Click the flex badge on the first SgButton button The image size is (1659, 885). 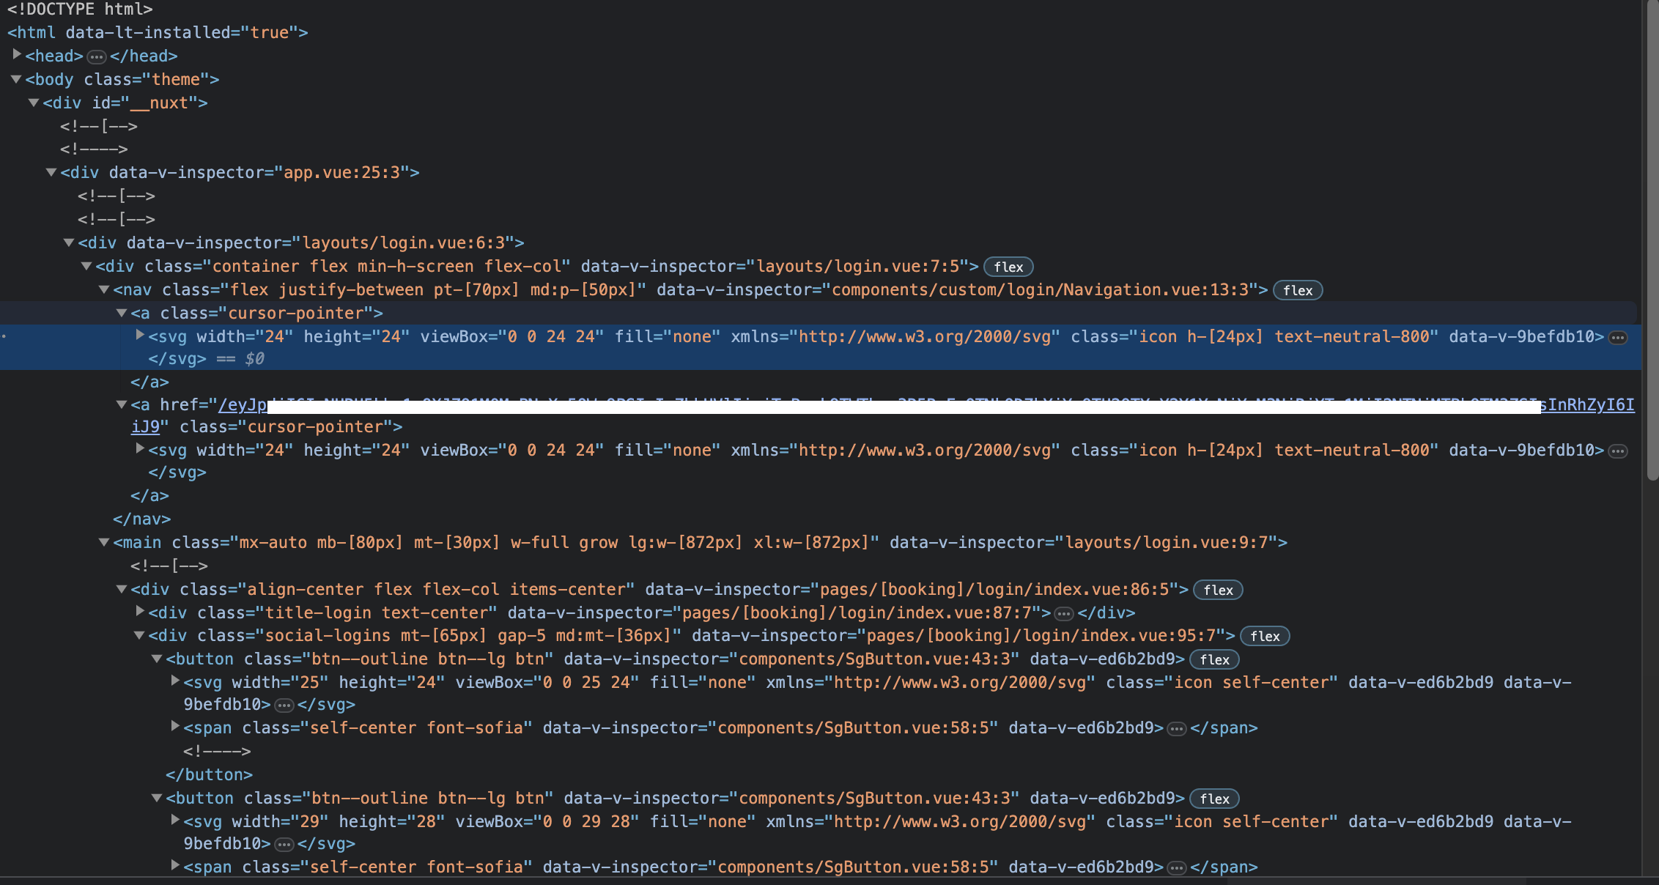1213,659
